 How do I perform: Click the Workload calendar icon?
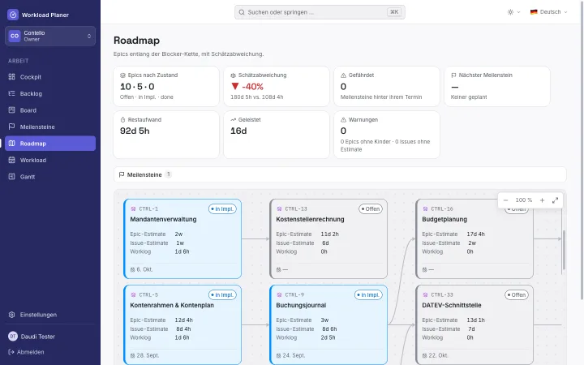(12, 160)
